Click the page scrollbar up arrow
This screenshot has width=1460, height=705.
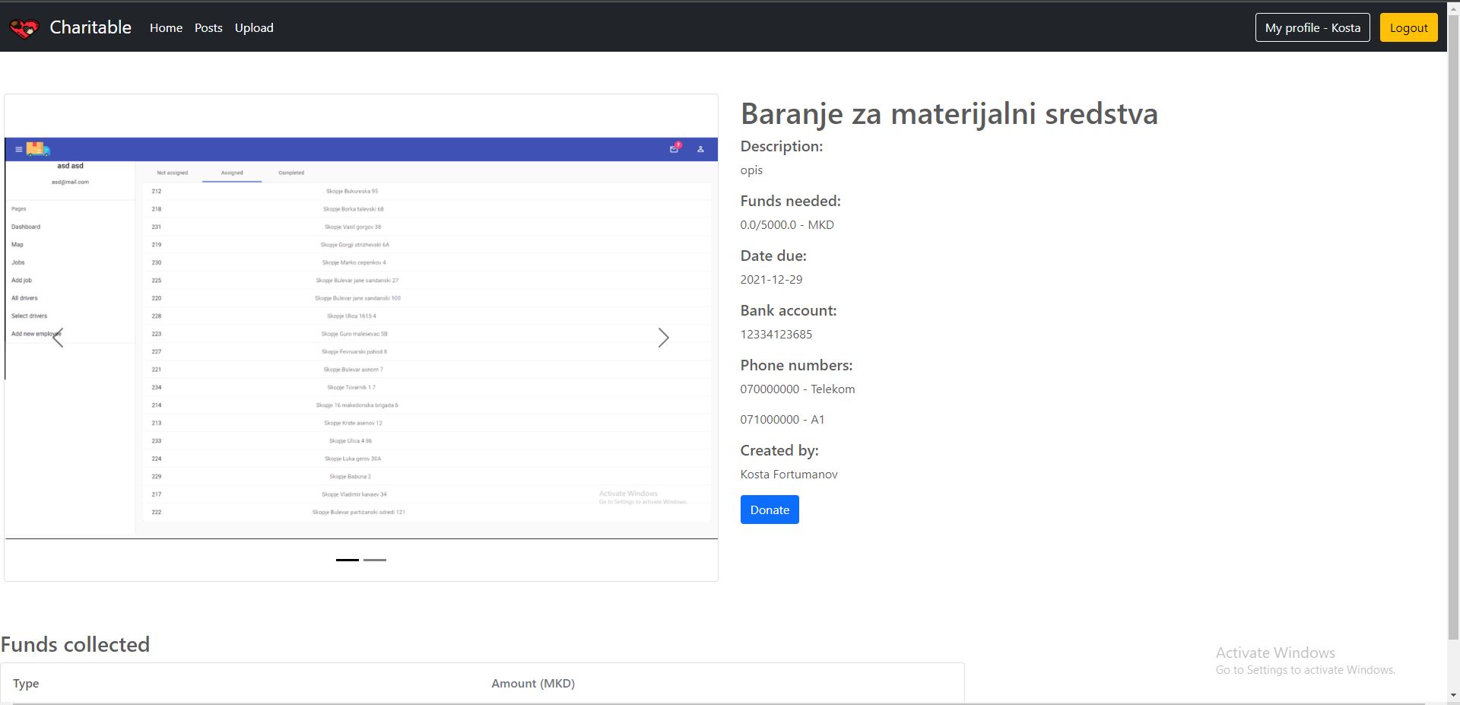1453,6
